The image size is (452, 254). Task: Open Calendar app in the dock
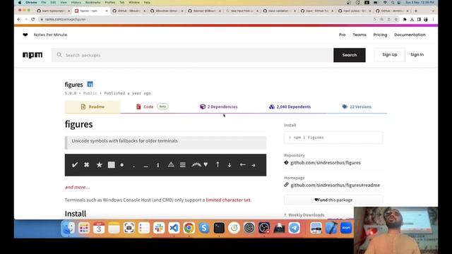point(99,228)
